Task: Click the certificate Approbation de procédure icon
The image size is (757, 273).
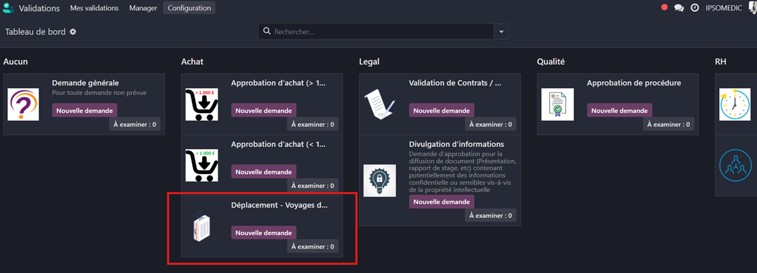Action: (557, 105)
